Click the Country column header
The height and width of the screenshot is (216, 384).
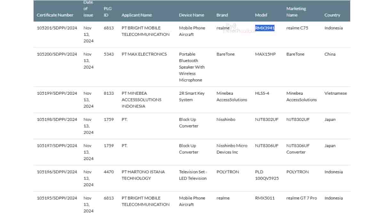(332, 15)
